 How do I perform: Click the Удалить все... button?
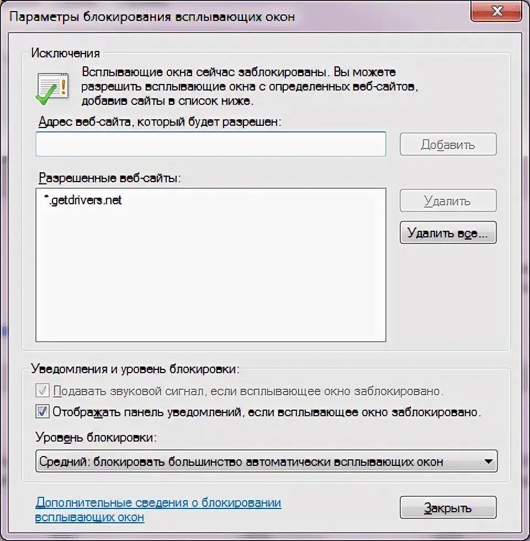(448, 232)
